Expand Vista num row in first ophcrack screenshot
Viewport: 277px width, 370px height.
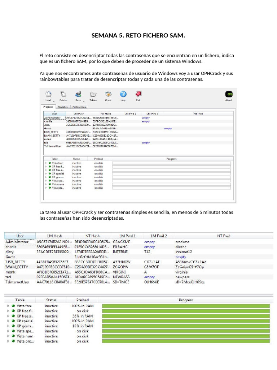coord(46,184)
